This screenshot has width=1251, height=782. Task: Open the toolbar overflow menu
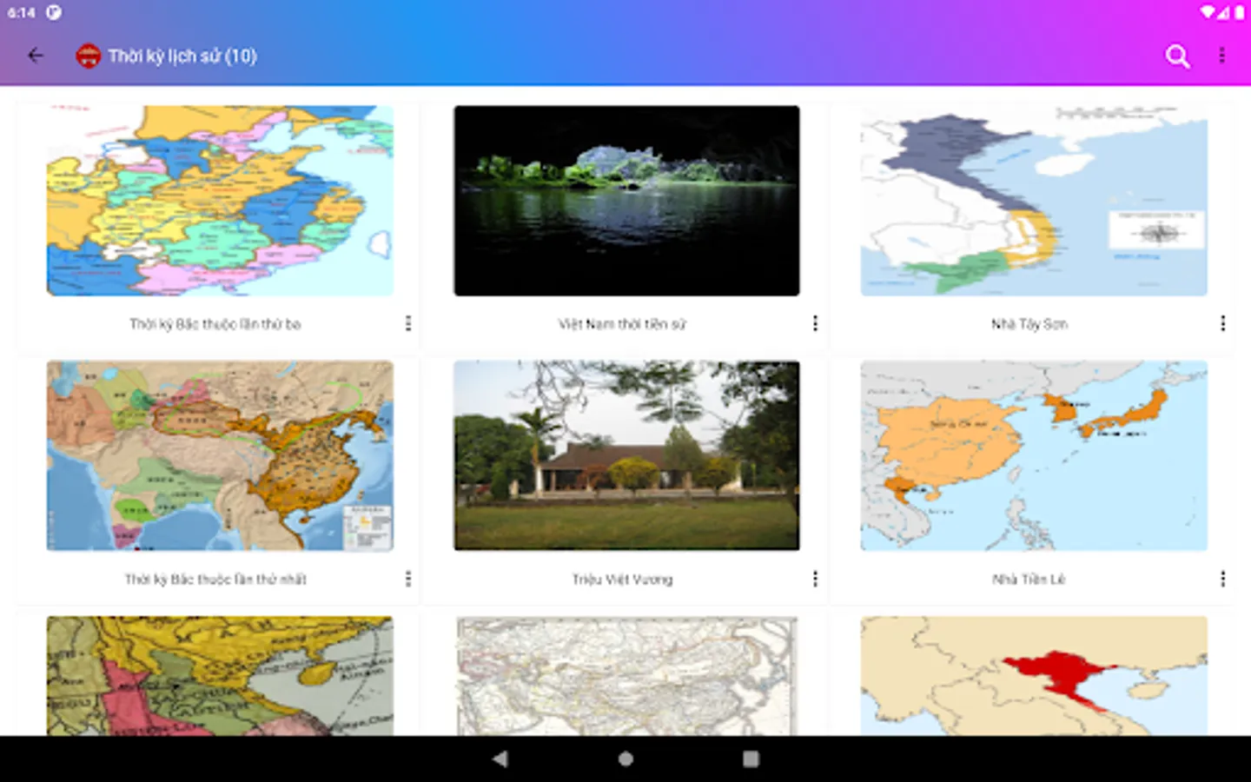pos(1221,56)
